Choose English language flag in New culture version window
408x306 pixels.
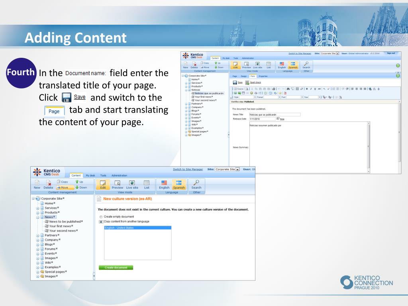(x=164, y=184)
